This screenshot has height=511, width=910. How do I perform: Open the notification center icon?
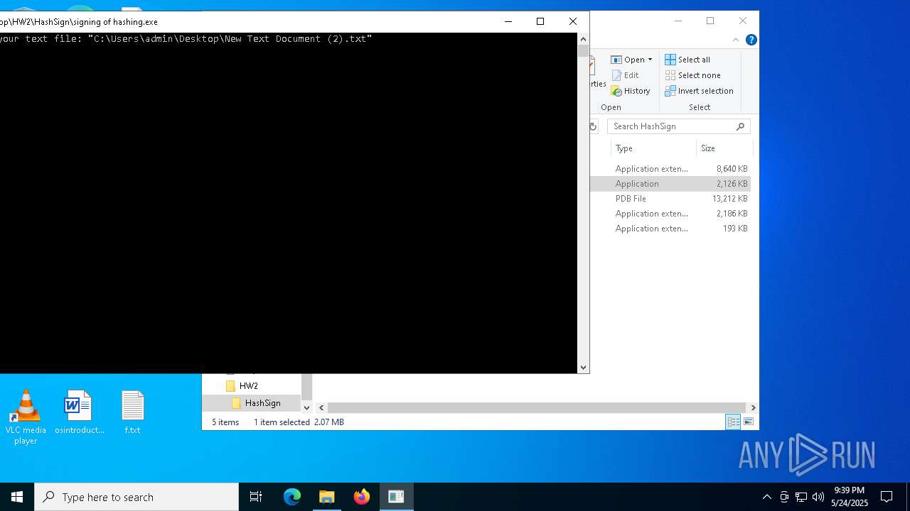click(x=887, y=497)
